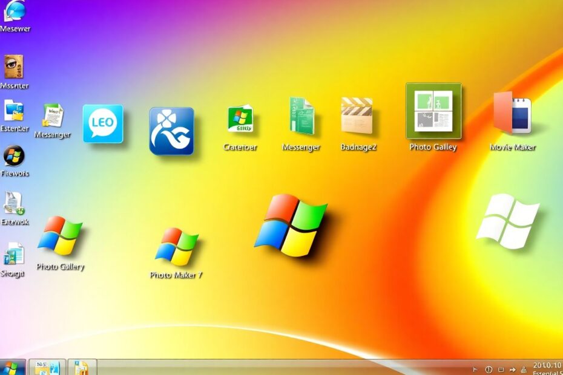The height and width of the screenshot is (375, 563).
Task: Open the Cratetoer shortcut
Action: (x=240, y=119)
